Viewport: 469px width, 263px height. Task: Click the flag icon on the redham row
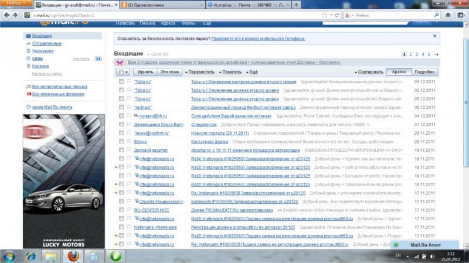click(129, 107)
